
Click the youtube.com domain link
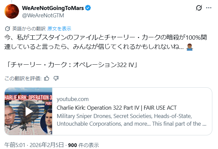[73, 99]
